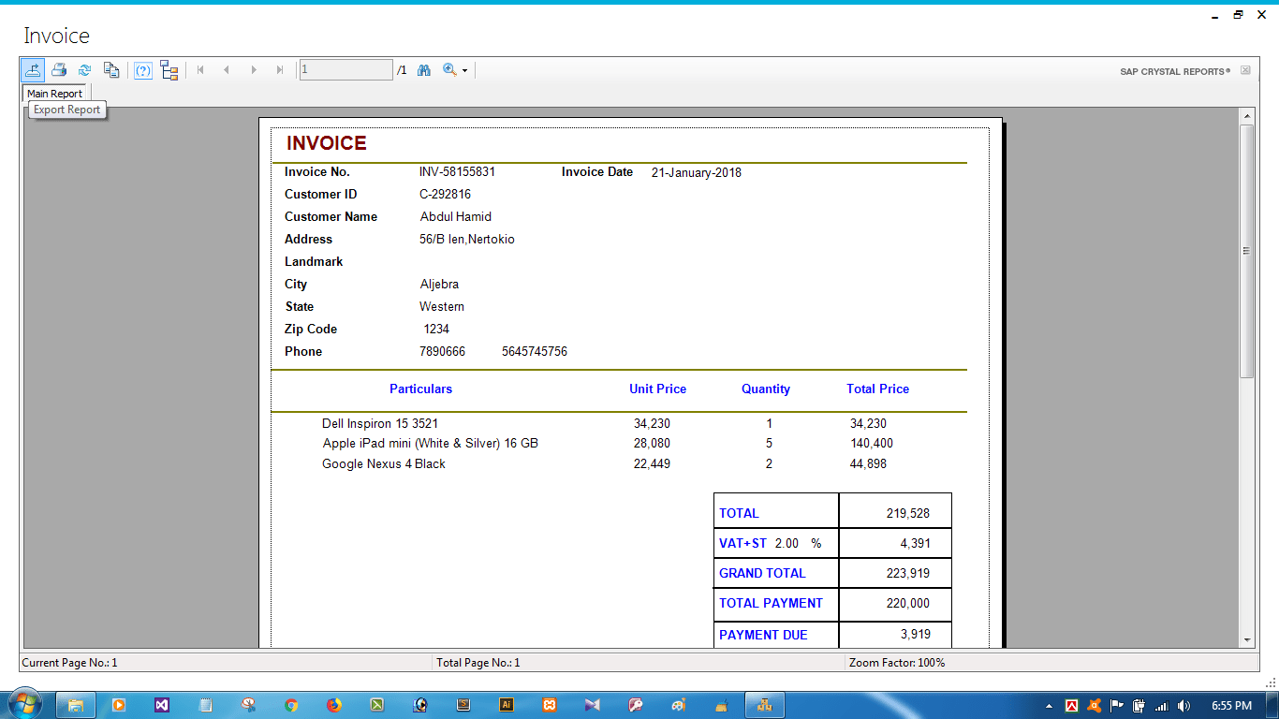Open Google Chrome from the taskbar

coord(291,705)
